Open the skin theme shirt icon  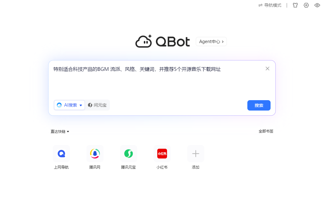(295, 5)
